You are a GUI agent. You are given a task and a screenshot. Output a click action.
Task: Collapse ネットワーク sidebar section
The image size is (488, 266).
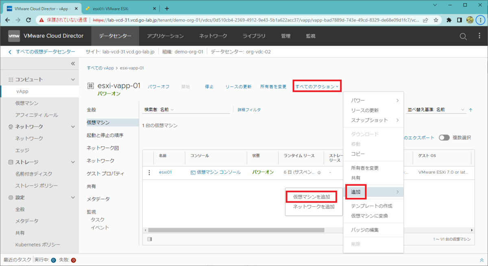click(73, 126)
